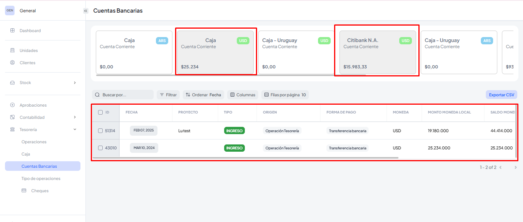Image resolution: width=523 pixels, height=222 pixels.
Task: Click the Dashboard grid icon
Action: [12, 31]
